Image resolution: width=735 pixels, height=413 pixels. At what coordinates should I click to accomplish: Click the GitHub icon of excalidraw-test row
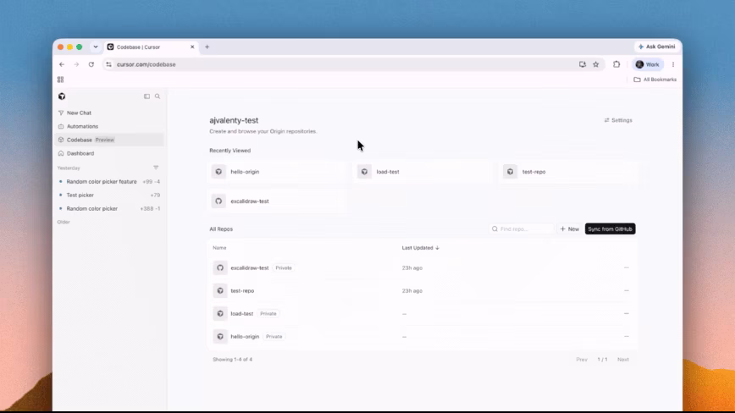[x=220, y=267]
